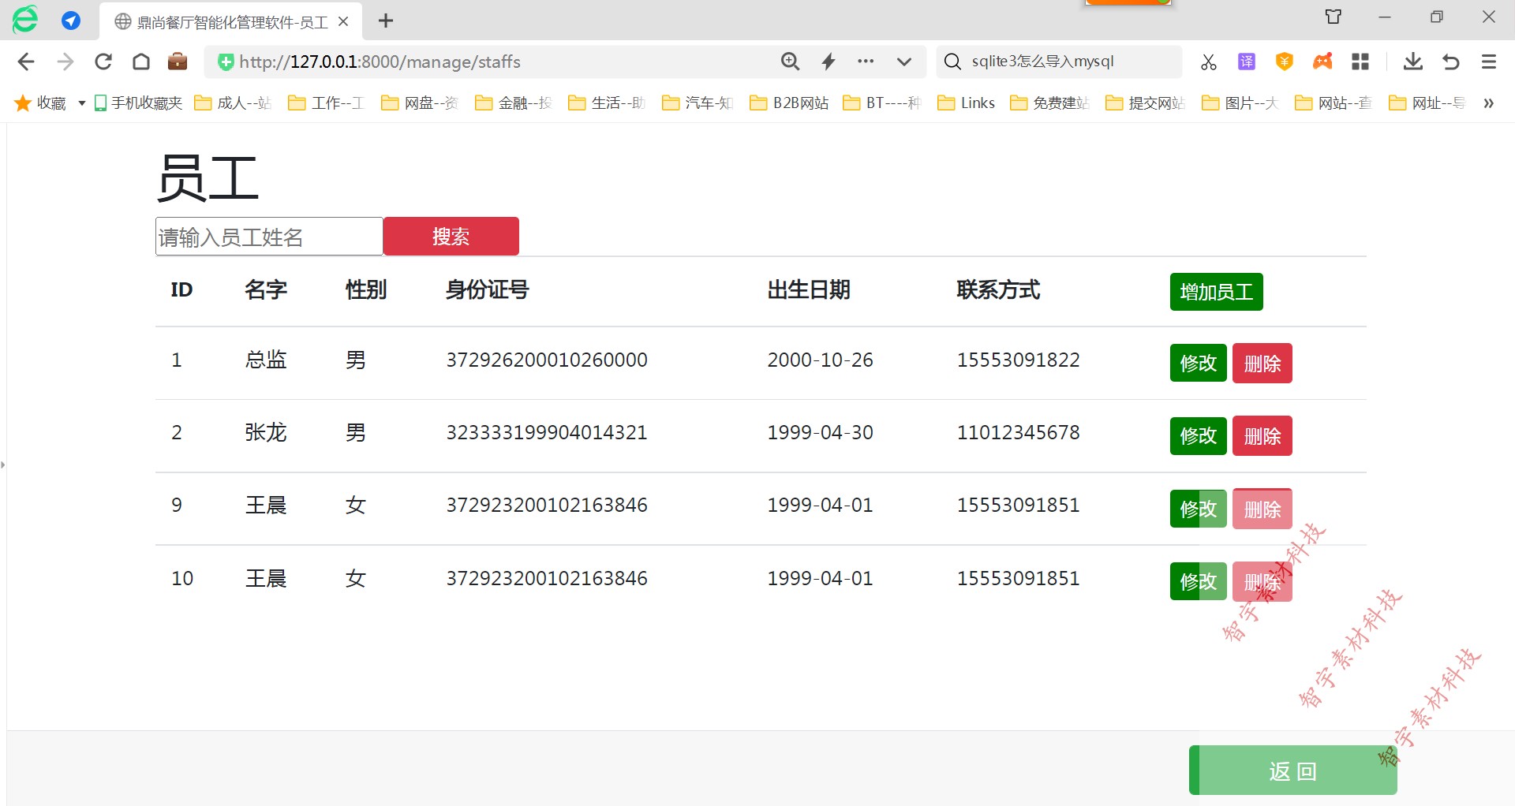Click the browser forward arrow
Screen dimensions: 1515x806
tap(65, 62)
